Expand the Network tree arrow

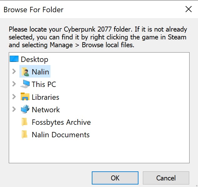coord(14,109)
